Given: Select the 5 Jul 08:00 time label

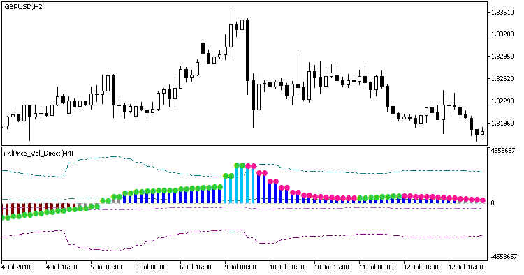Looking at the screenshot, I should pyautogui.click(x=106, y=267).
